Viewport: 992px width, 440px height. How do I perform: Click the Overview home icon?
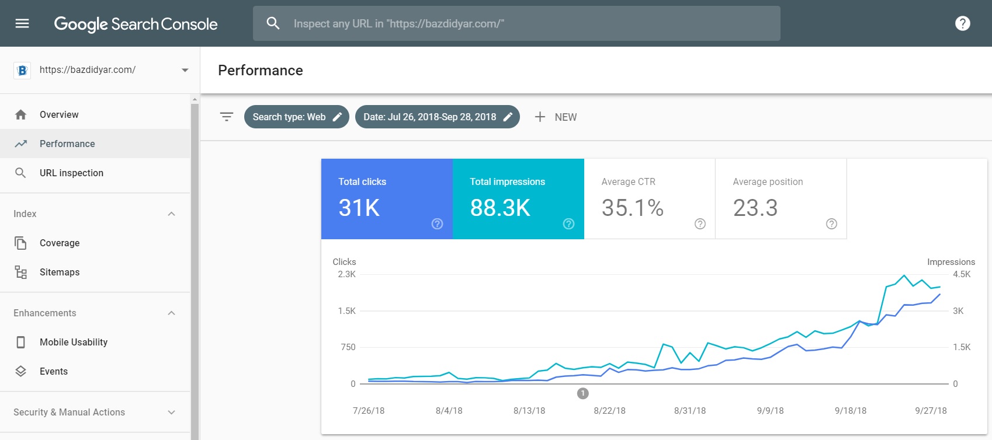(x=20, y=114)
